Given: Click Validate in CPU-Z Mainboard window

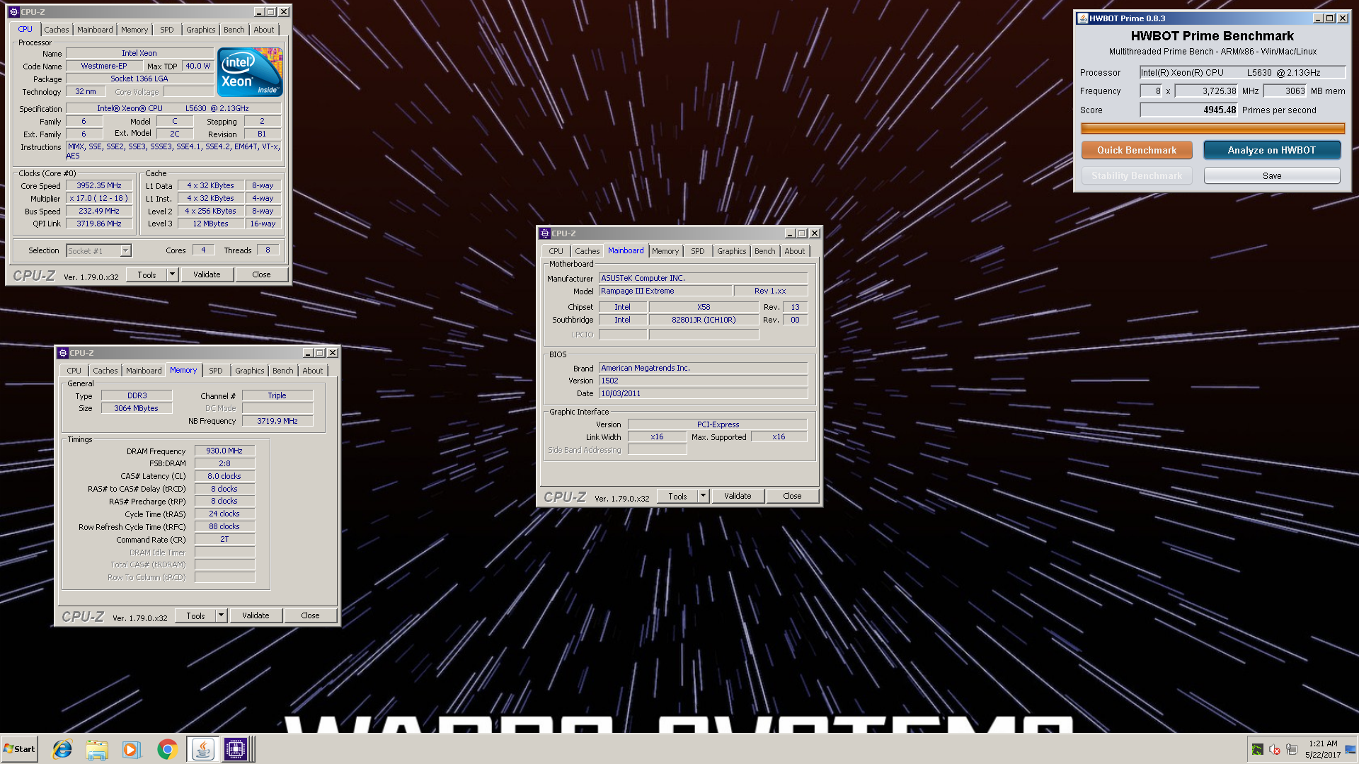Looking at the screenshot, I should (738, 496).
